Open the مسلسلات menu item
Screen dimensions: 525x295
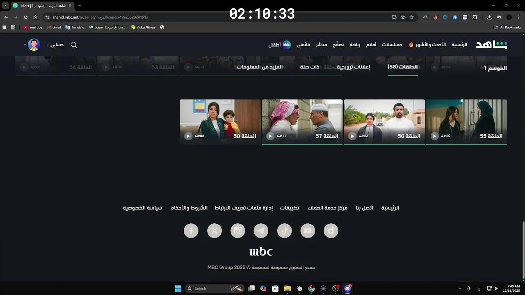tap(392, 45)
